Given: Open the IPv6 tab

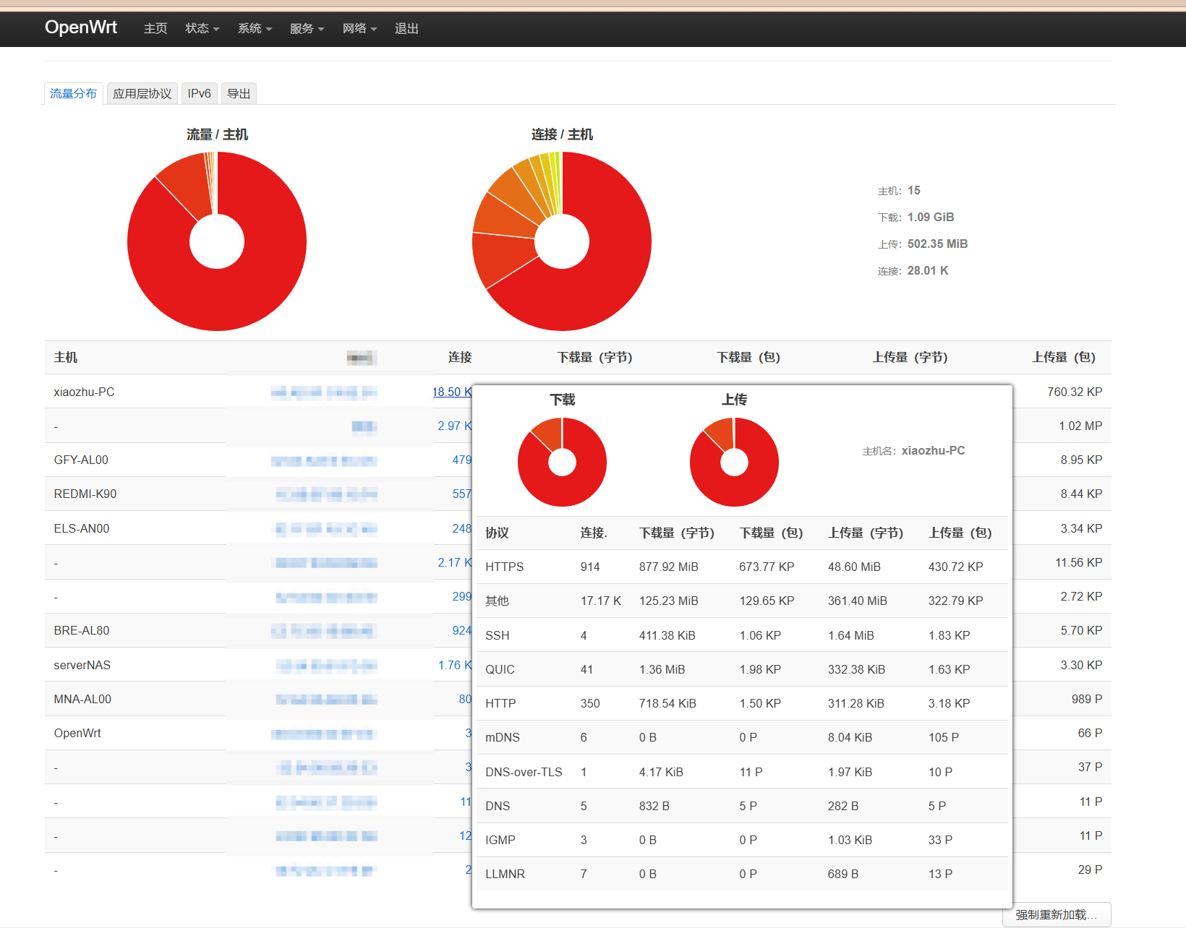Looking at the screenshot, I should click(199, 93).
